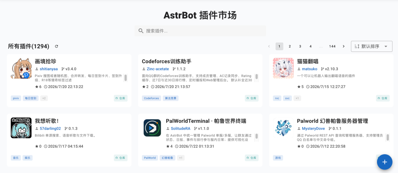Open 仓库 repository for Codeforces训练助手
Viewport: 398px width, 173px height.
[252, 98]
